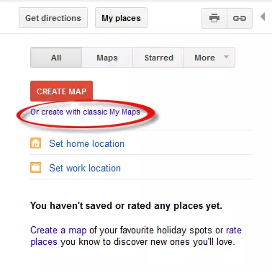Expand the More dropdown arrow
The image size is (272, 273).
(x=226, y=57)
